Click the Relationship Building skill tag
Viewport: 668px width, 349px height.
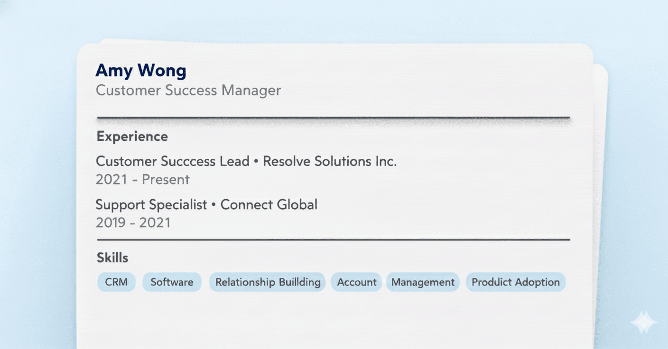tap(268, 282)
